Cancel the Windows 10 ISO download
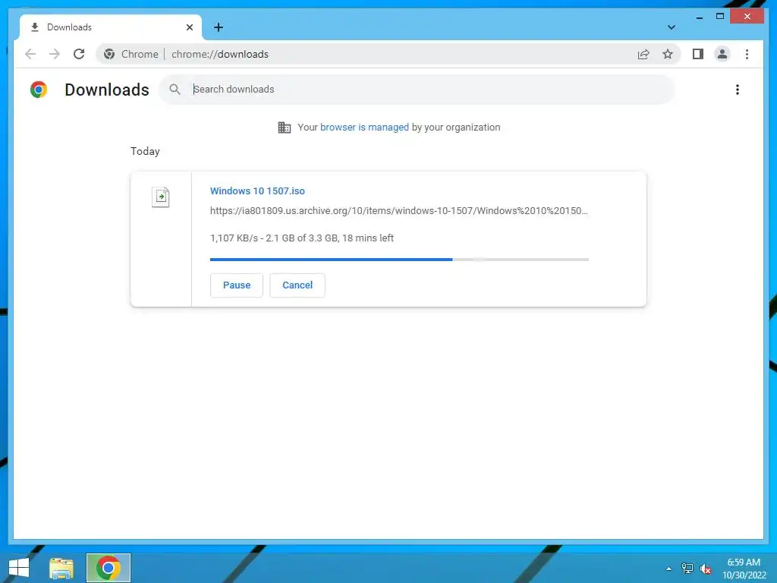777x583 pixels. click(297, 285)
